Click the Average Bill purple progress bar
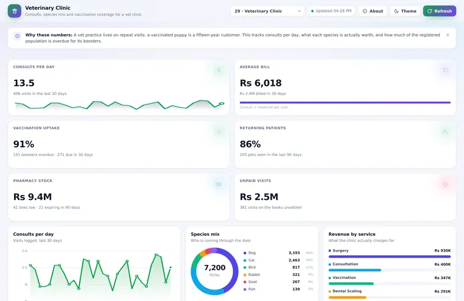The height and width of the screenshot is (301, 464). coord(345,102)
